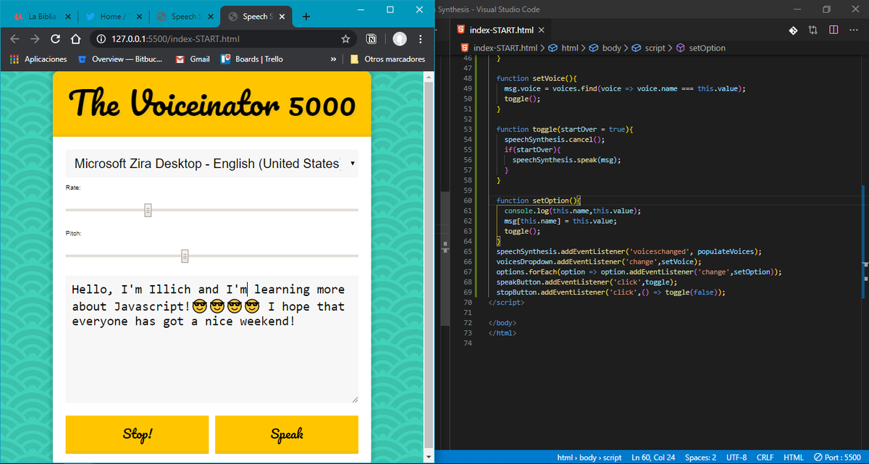869x464 pixels.
Task: Open the Boards Trello bookmark
Action: coord(252,59)
